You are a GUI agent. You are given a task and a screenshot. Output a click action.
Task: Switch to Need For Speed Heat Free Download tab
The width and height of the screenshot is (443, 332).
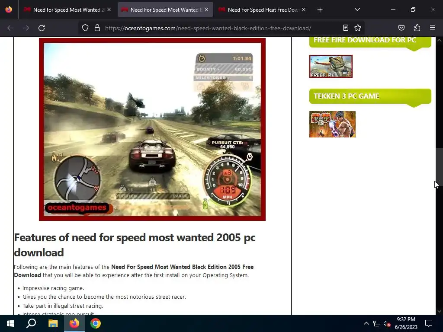(262, 10)
